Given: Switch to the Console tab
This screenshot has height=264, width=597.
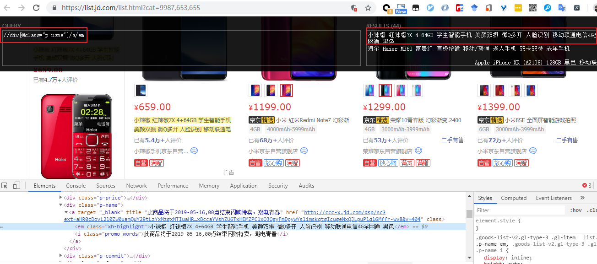Looking at the screenshot, I should pos(76,186).
